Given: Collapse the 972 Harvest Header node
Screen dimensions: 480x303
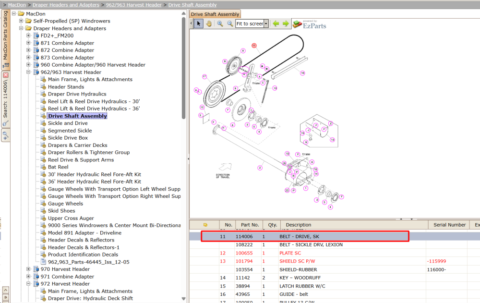Looking at the screenshot, I should pos(28,284).
